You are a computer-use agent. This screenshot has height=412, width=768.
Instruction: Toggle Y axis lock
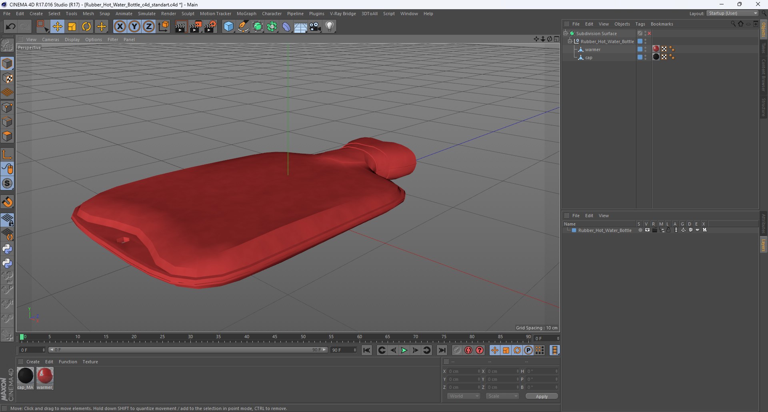point(134,27)
